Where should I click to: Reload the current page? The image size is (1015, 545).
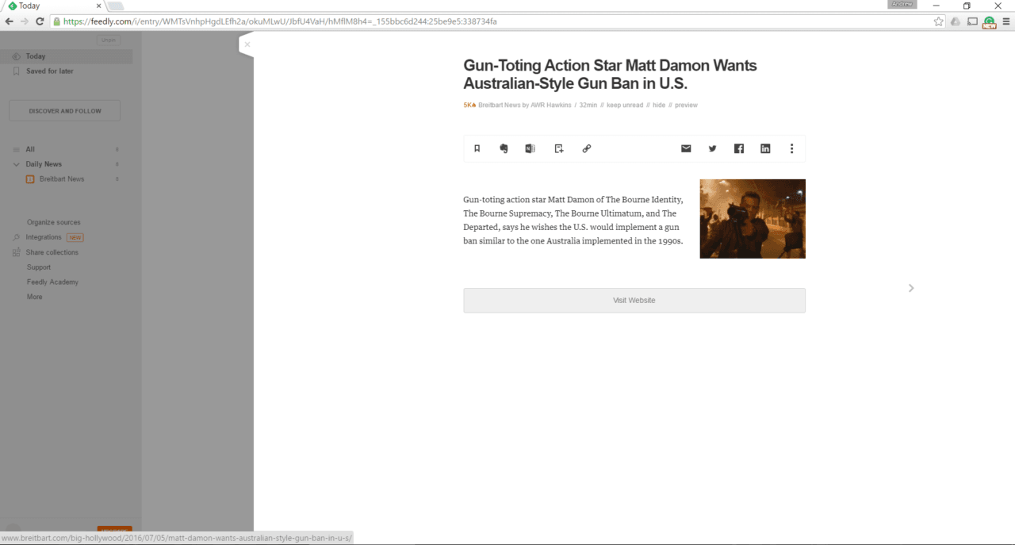click(x=40, y=21)
